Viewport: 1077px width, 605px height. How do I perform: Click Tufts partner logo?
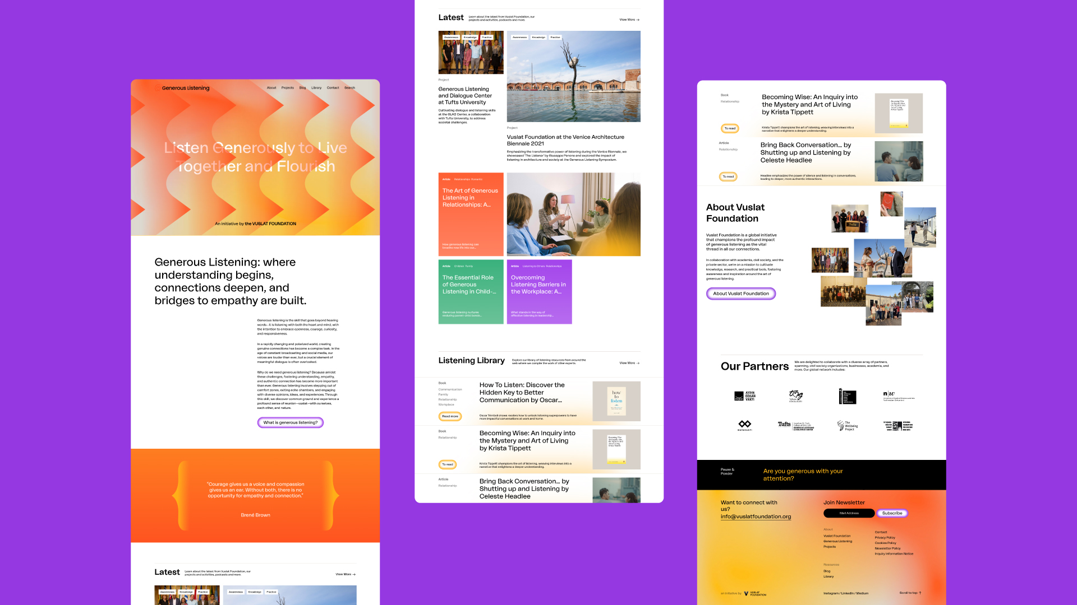click(795, 426)
